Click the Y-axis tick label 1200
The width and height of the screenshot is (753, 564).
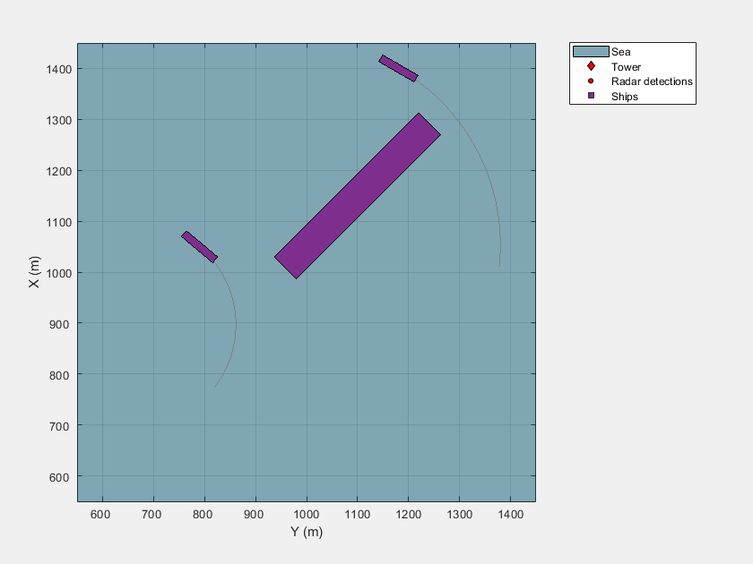click(x=408, y=515)
